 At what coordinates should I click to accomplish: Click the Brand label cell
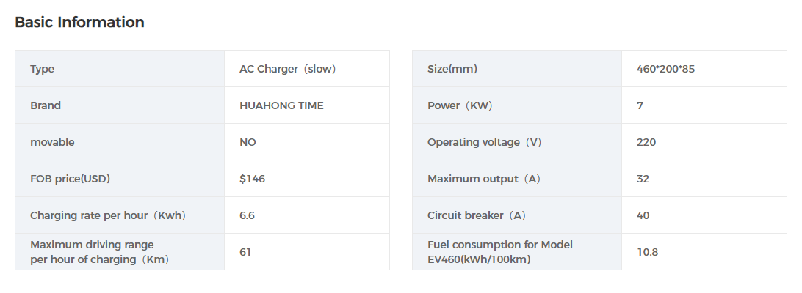point(46,105)
